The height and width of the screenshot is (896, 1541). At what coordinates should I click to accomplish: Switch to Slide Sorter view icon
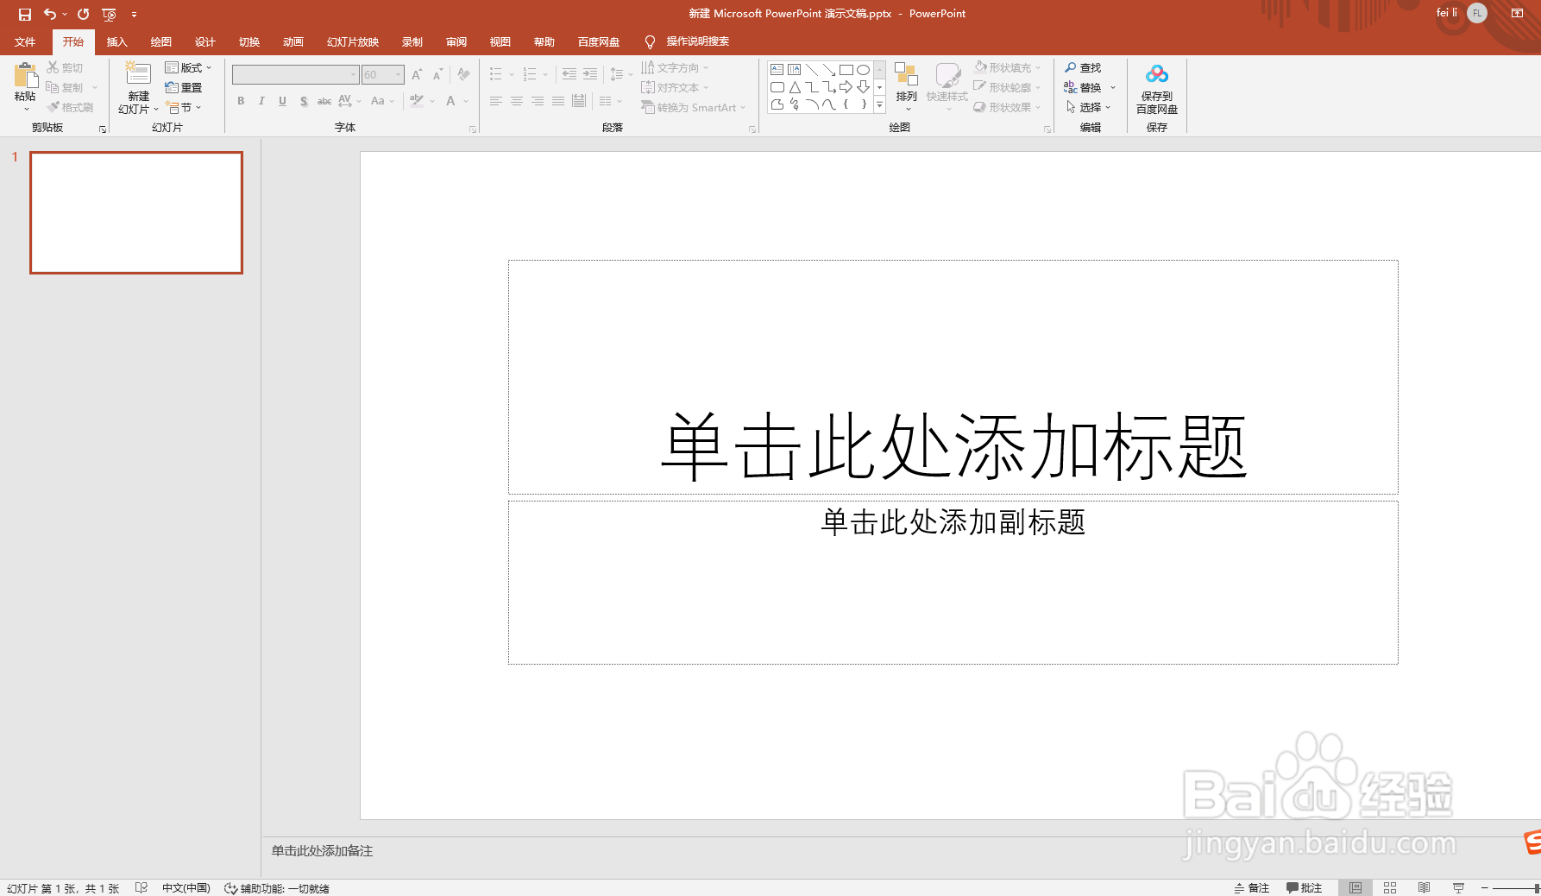point(1390,888)
